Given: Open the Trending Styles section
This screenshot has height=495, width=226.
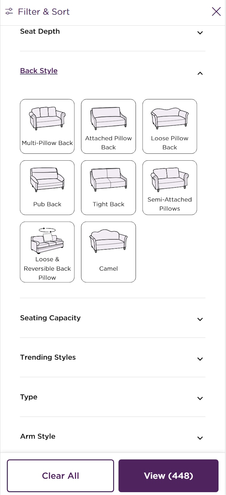Looking at the screenshot, I should click(x=200, y=359).
